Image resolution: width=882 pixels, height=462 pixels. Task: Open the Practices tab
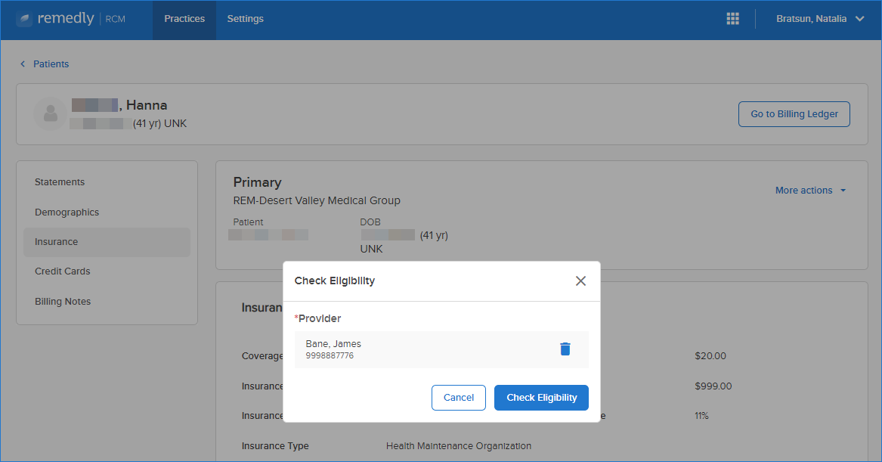click(184, 20)
